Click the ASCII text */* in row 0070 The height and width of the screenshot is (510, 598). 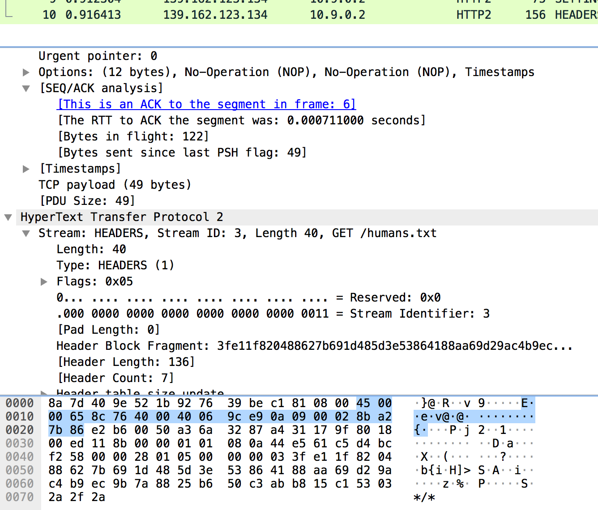[x=424, y=497]
